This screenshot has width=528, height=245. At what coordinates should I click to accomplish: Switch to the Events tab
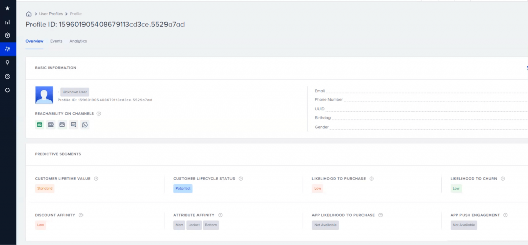(56, 41)
